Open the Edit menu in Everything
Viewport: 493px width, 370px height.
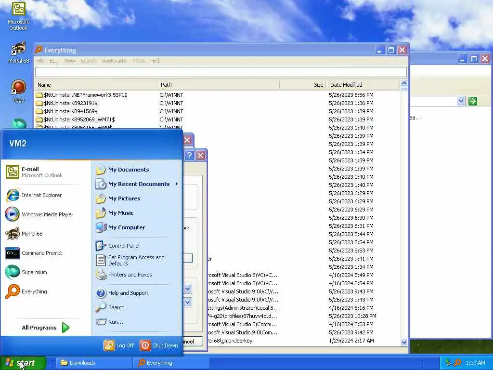[54, 61]
